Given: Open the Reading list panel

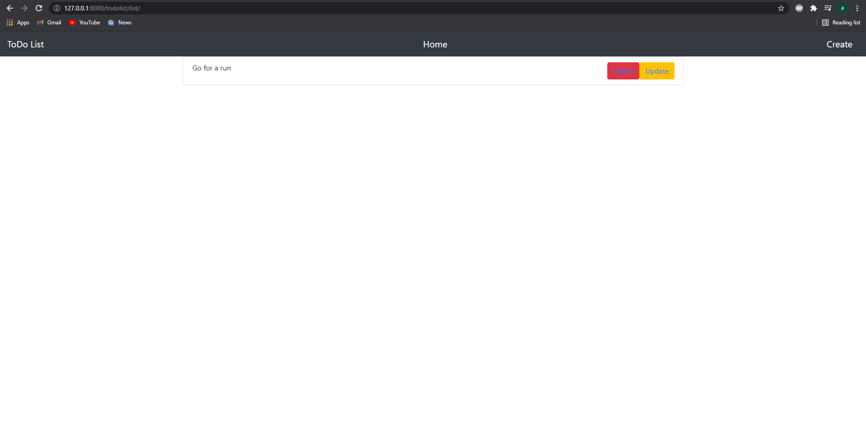Looking at the screenshot, I should point(841,22).
